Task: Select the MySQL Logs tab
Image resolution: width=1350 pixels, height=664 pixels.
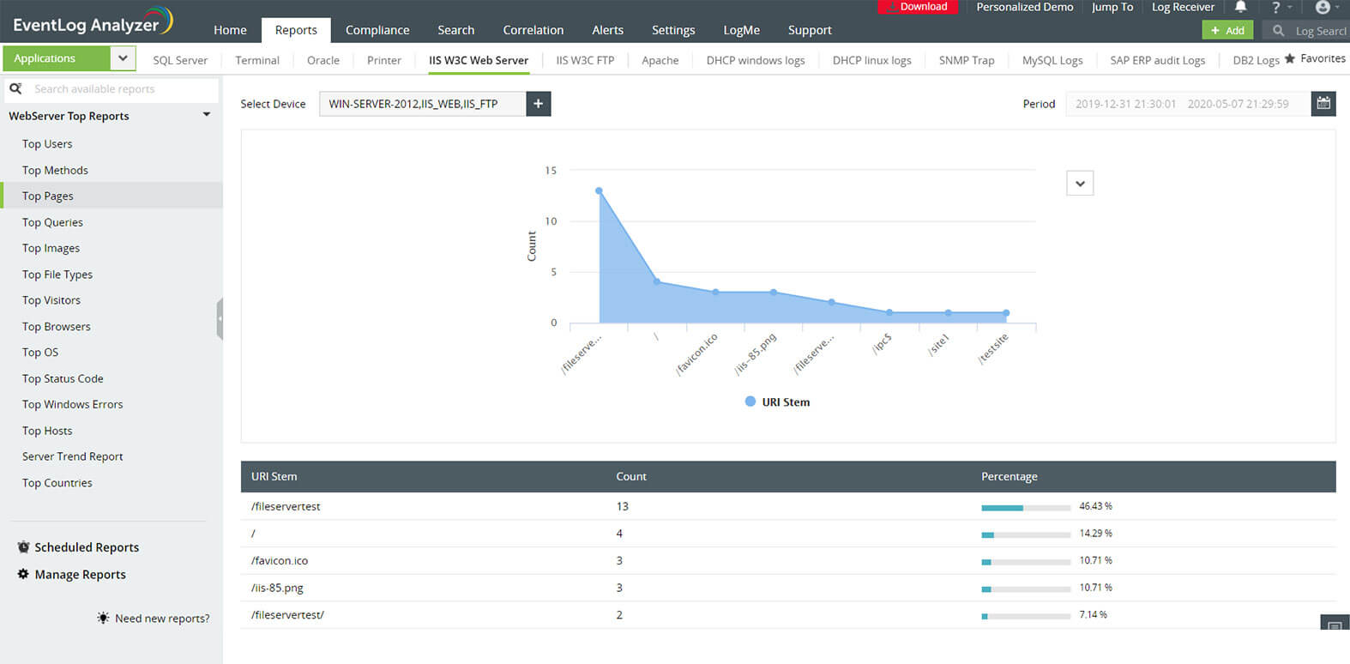Action: point(1052,60)
